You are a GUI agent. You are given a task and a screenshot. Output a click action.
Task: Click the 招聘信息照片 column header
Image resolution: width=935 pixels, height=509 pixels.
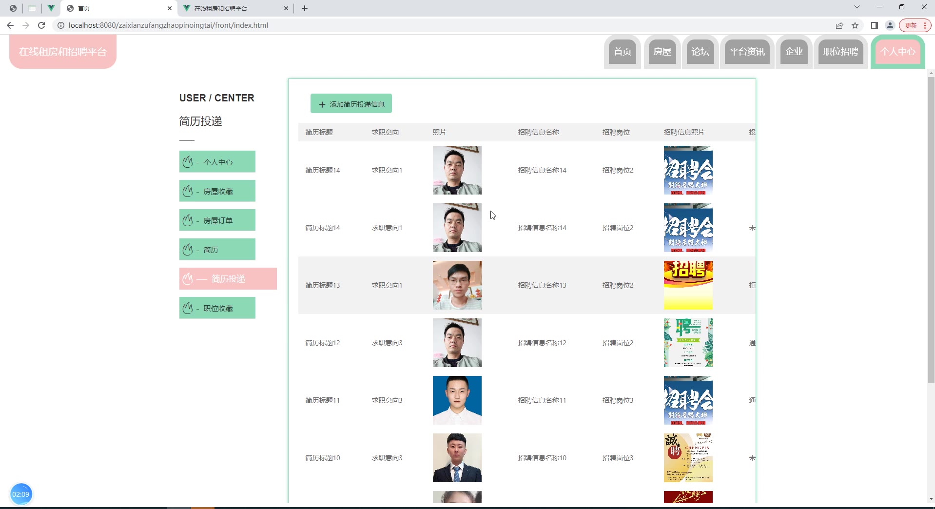684,132
